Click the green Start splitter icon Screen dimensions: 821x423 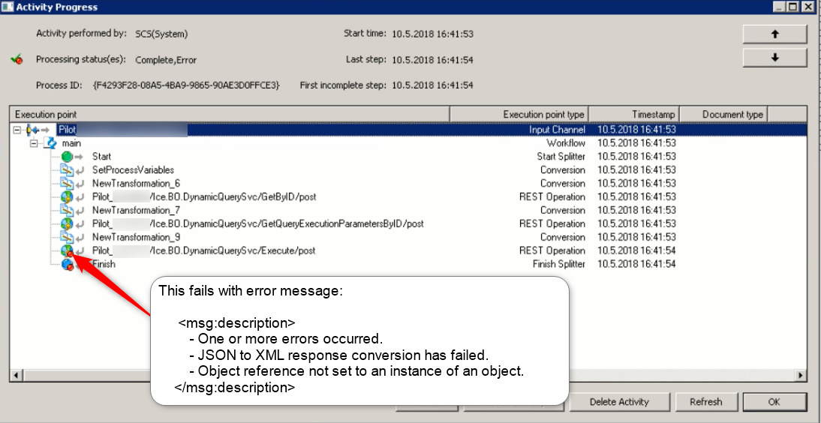click(x=68, y=156)
